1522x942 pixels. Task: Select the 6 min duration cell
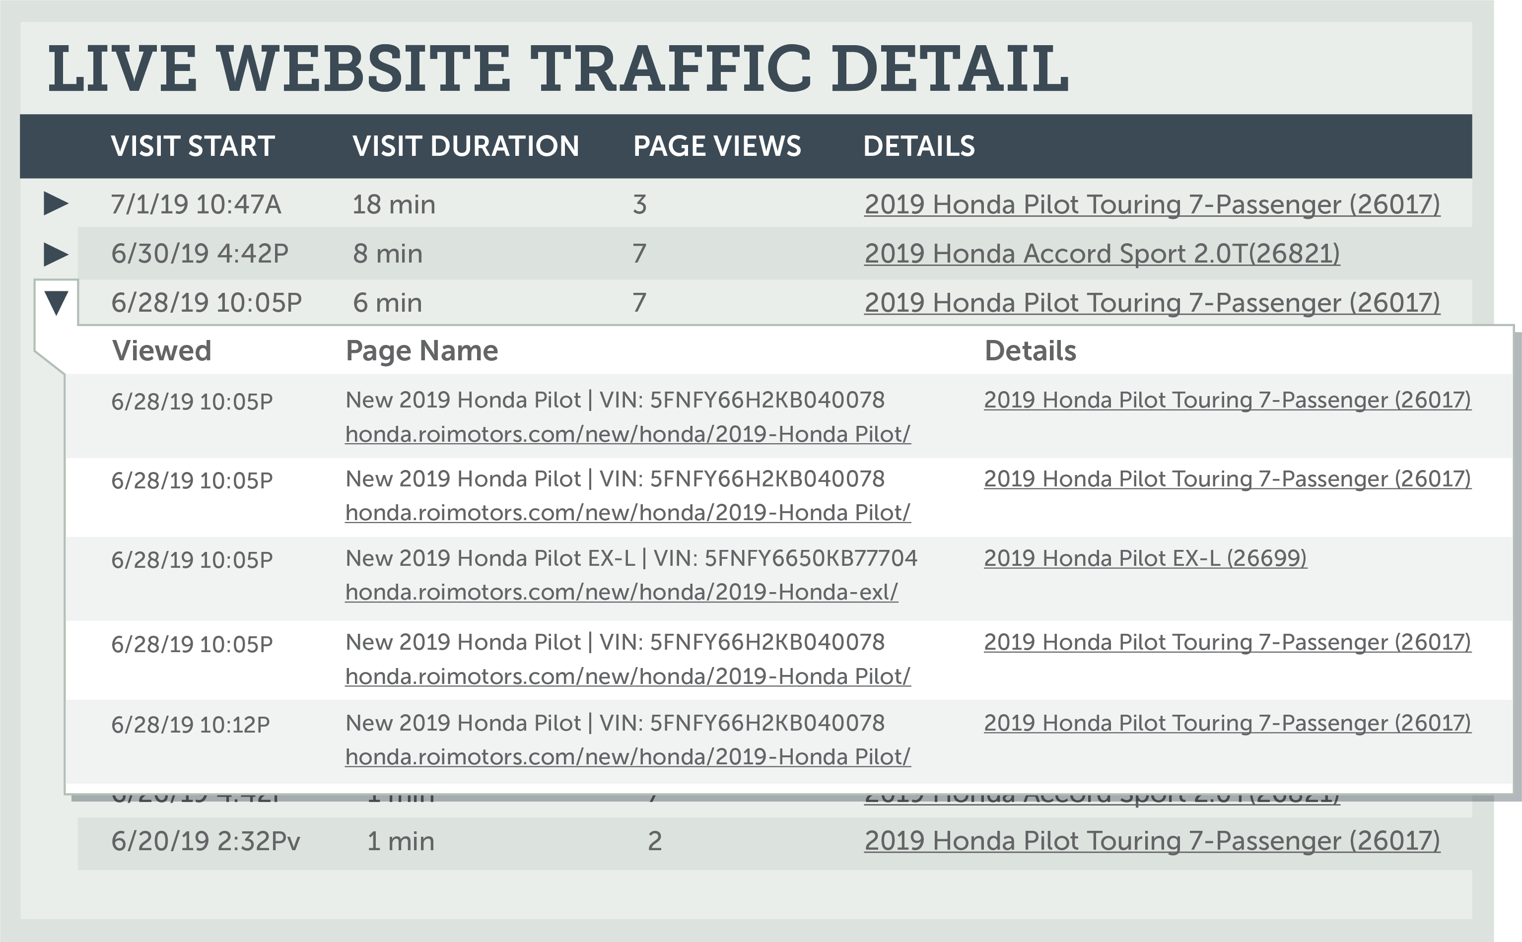pyautogui.click(x=388, y=303)
